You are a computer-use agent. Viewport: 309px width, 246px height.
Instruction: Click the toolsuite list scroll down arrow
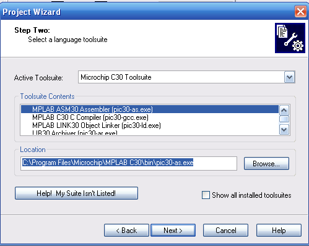click(284, 130)
